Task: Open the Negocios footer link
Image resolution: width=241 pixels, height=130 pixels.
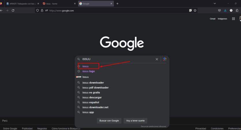Action: click(42, 129)
